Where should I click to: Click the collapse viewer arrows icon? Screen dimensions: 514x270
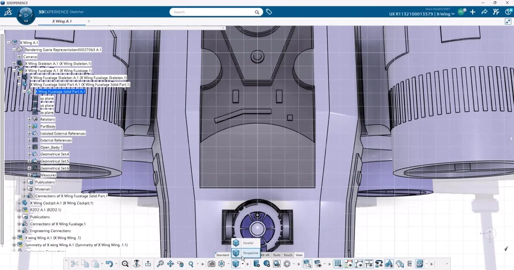click(x=508, y=21)
